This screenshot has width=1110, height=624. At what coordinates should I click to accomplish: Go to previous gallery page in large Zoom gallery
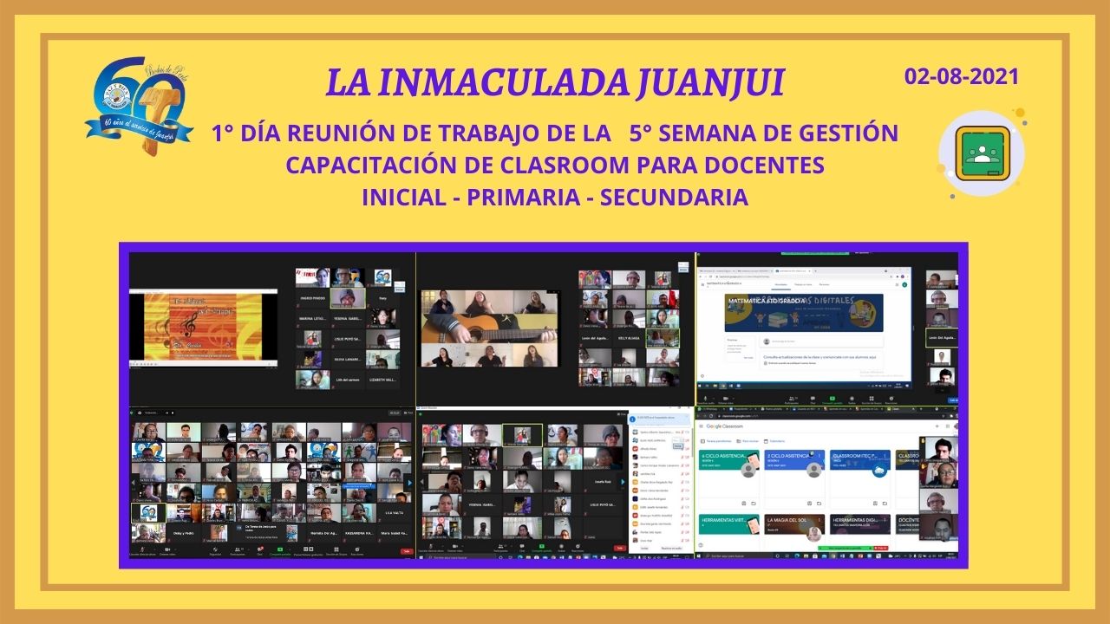(134, 483)
